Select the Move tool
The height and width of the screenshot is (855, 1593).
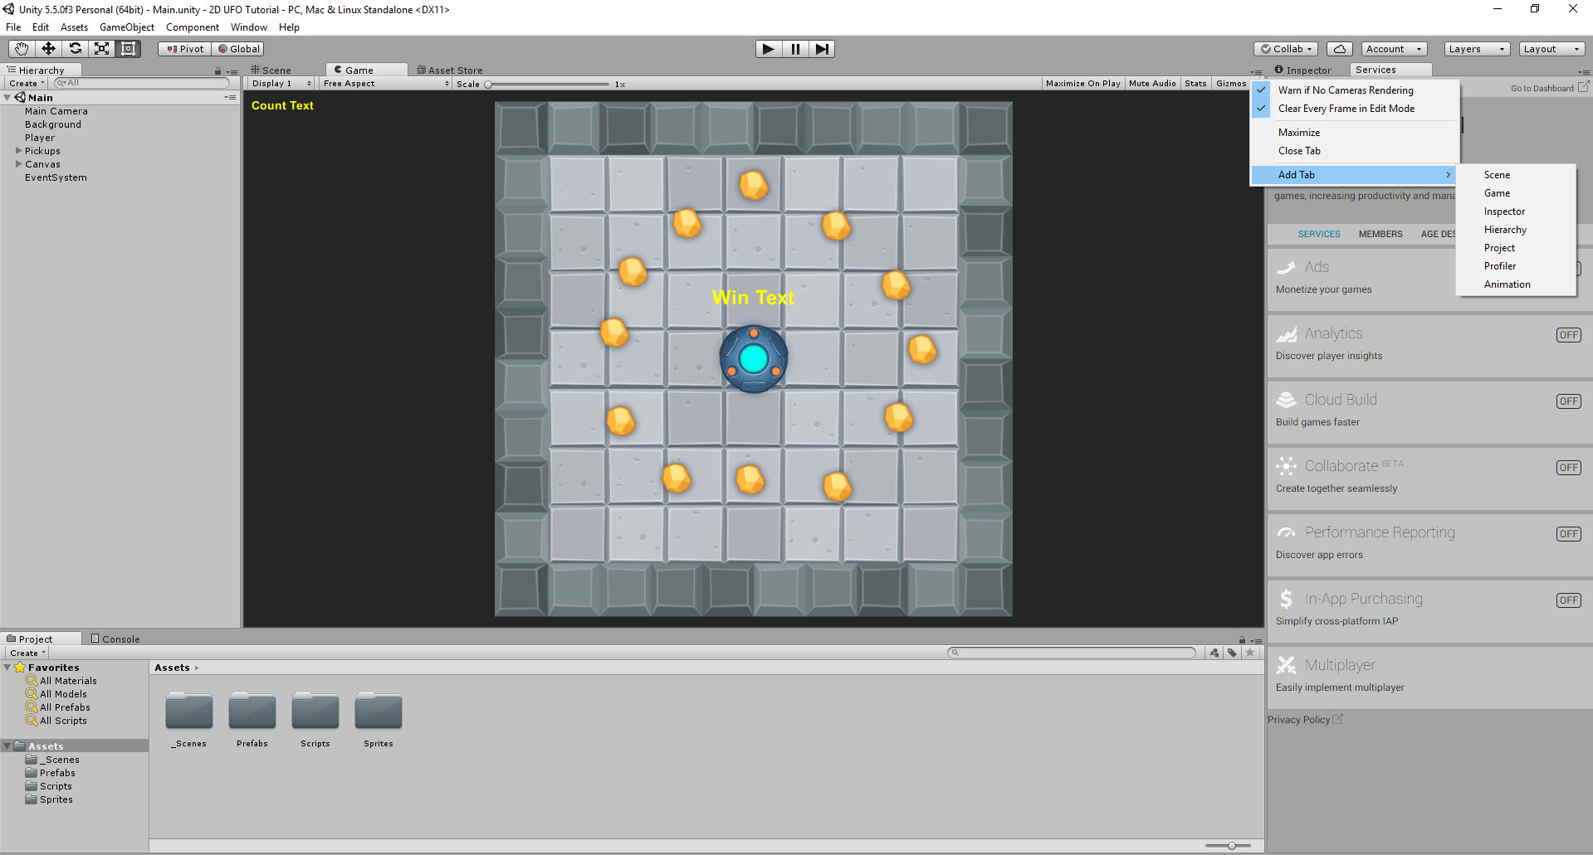[x=47, y=49]
